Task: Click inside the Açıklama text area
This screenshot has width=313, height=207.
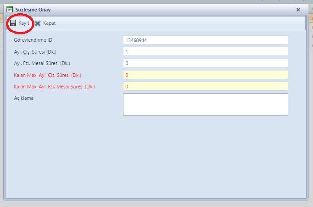Action: [205, 104]
